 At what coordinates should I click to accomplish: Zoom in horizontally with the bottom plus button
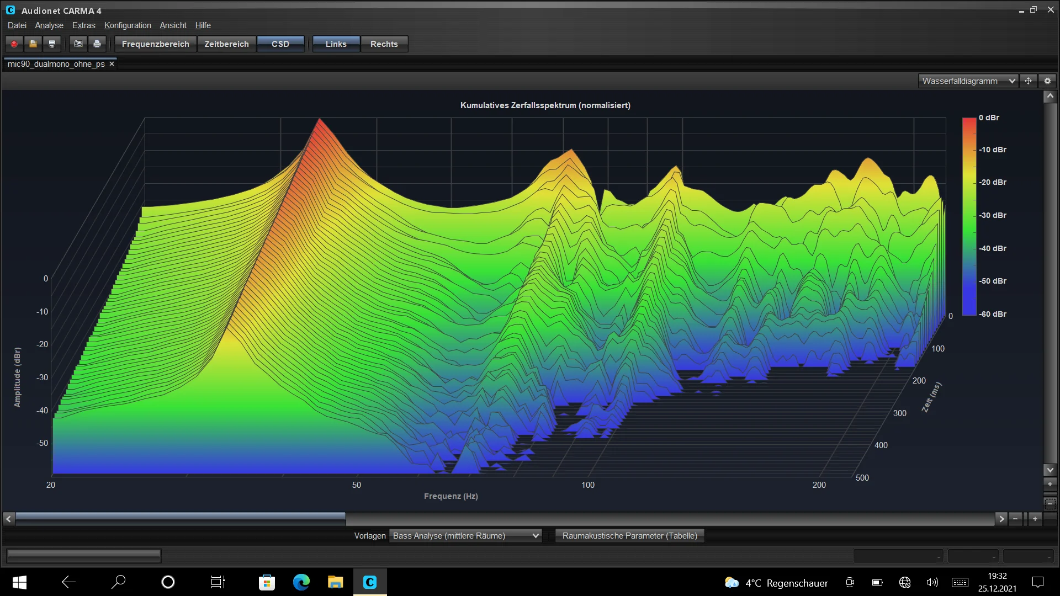[x=1035, y=519]
